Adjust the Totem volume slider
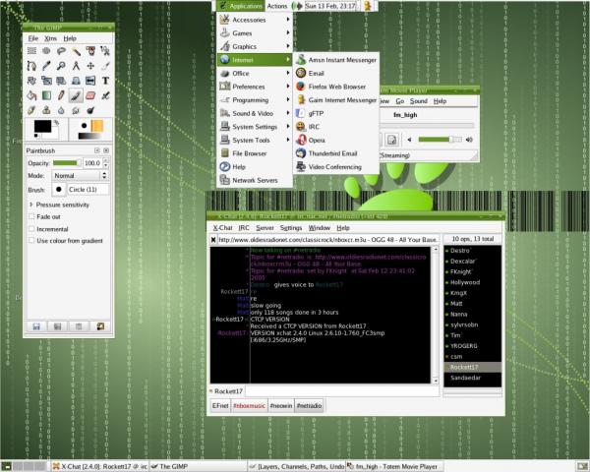 [440, 140]
